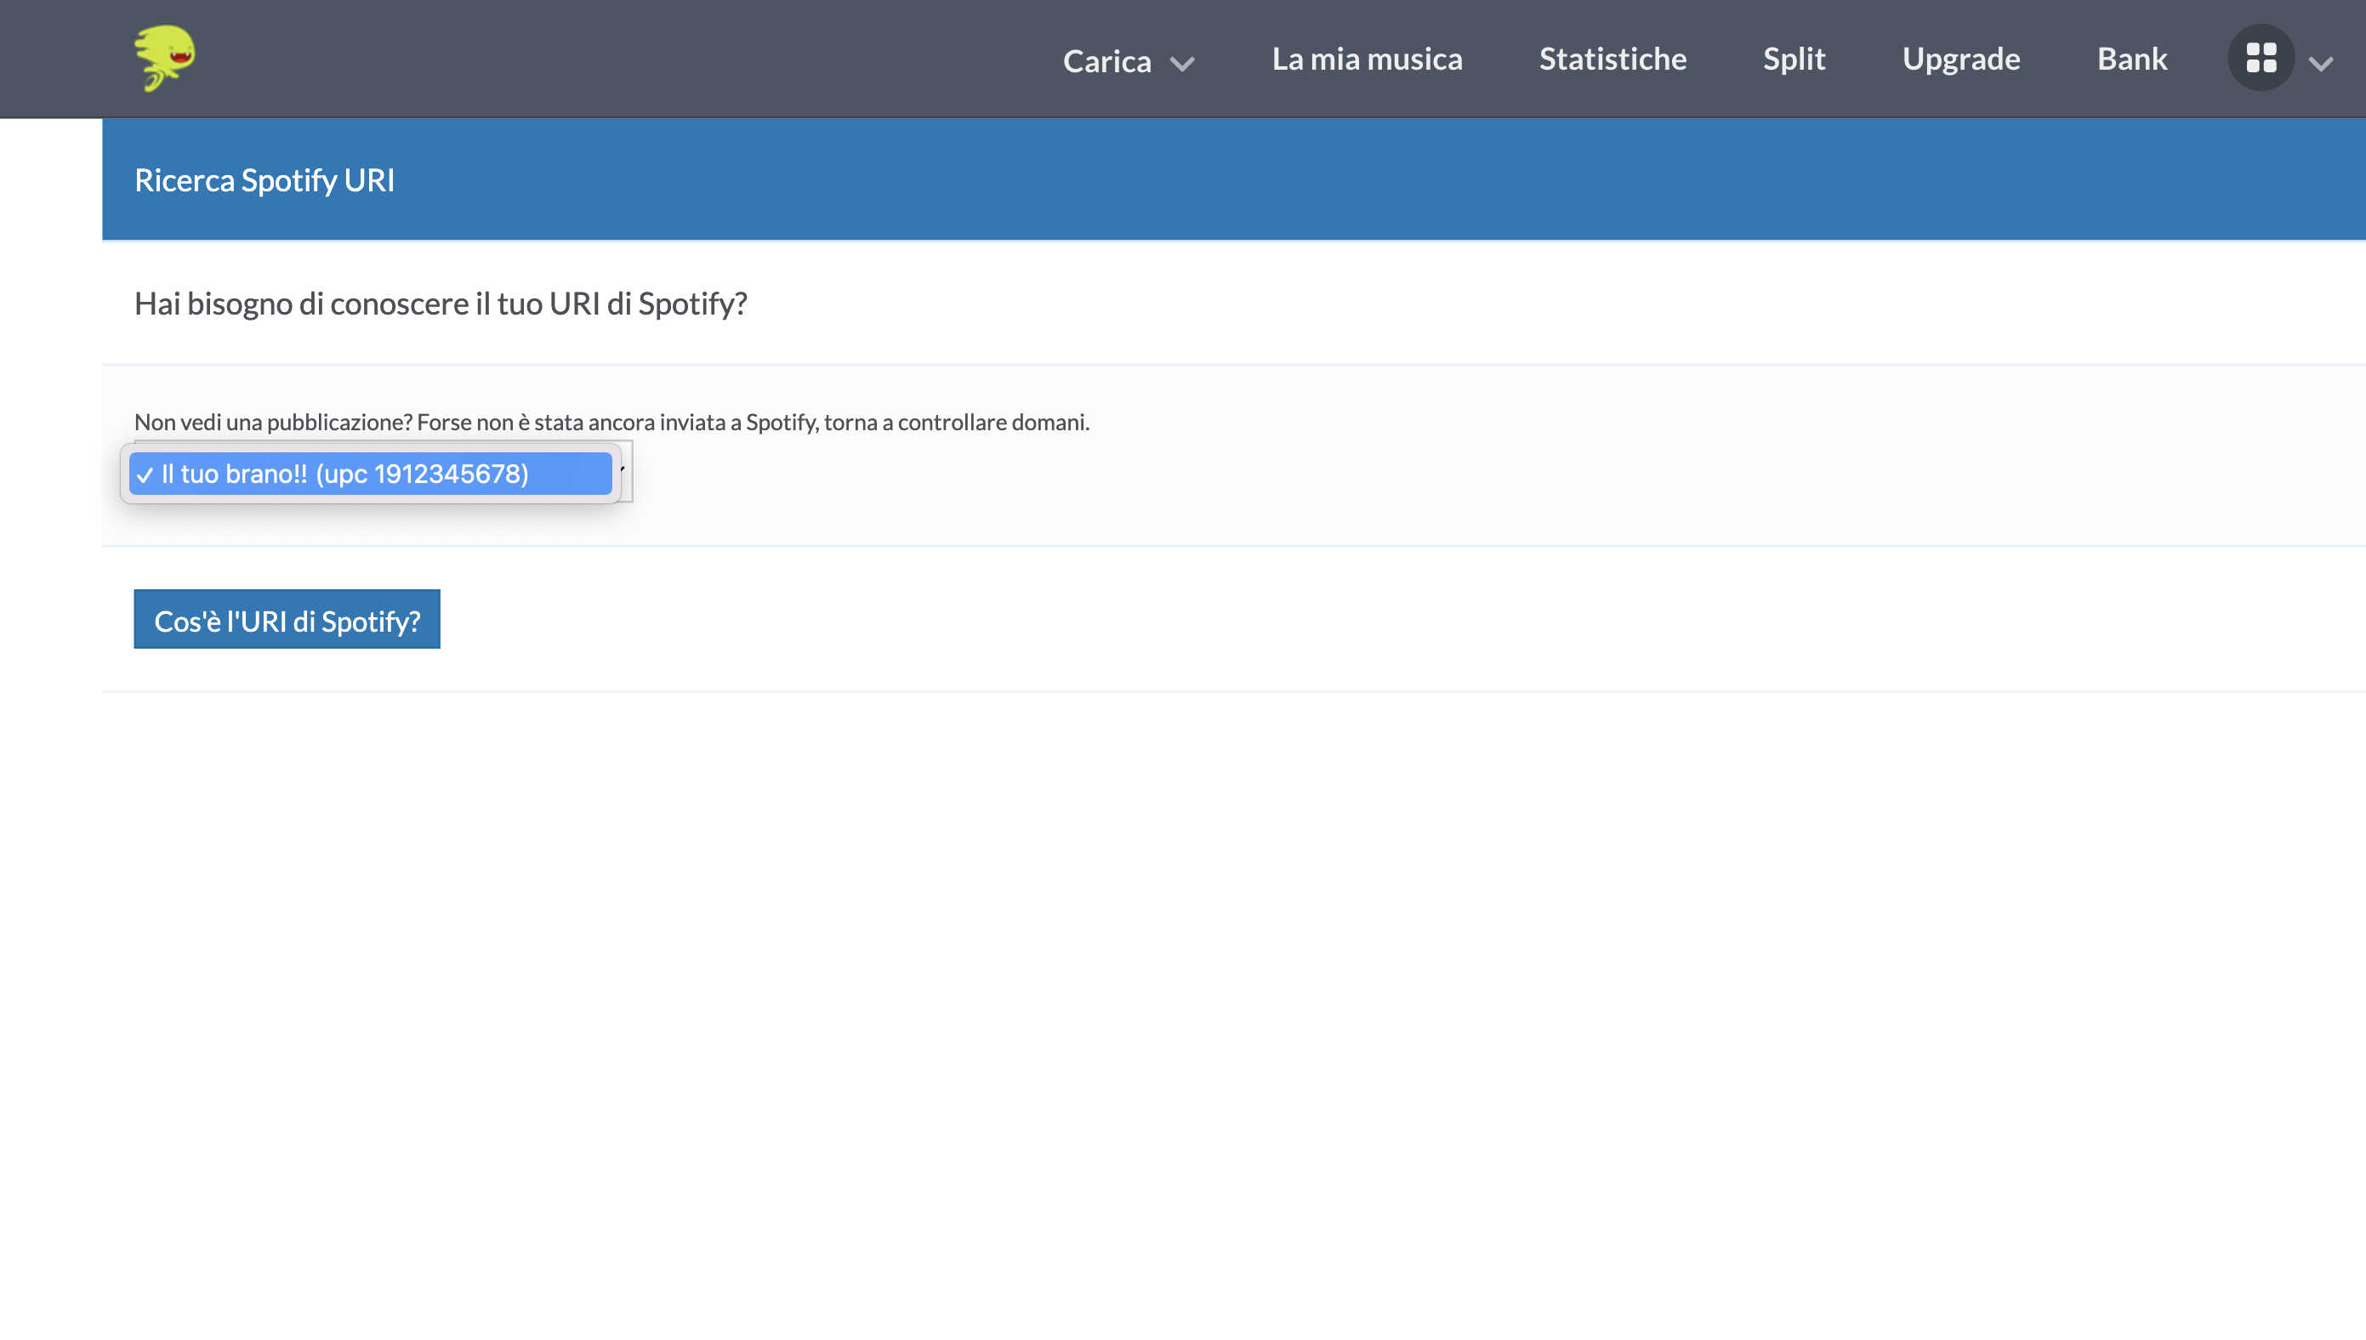The height and width of the screenshot is (1340, 2366).
Task: Open the Split page
Action: 1794,59
